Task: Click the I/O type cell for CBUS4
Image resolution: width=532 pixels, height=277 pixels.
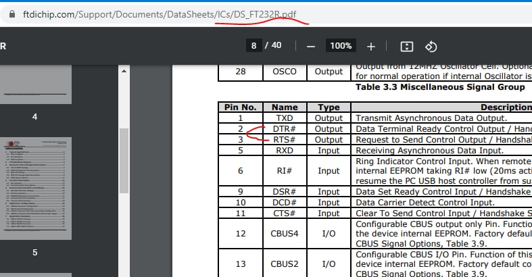Action: (x=329, y=234)
